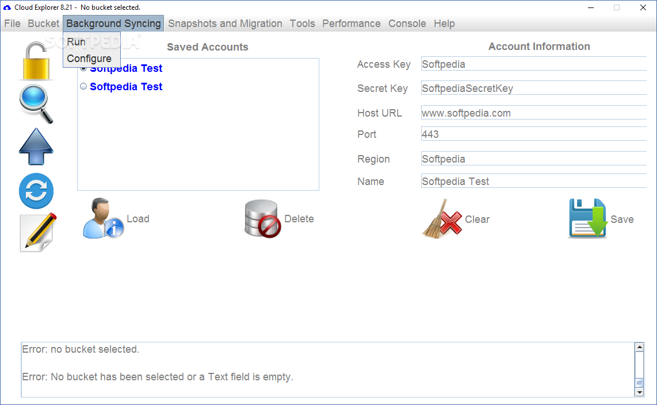Click the Region input field
This screenshot has width=657, height=405.
pyautogui.click(x=534, y=159)
